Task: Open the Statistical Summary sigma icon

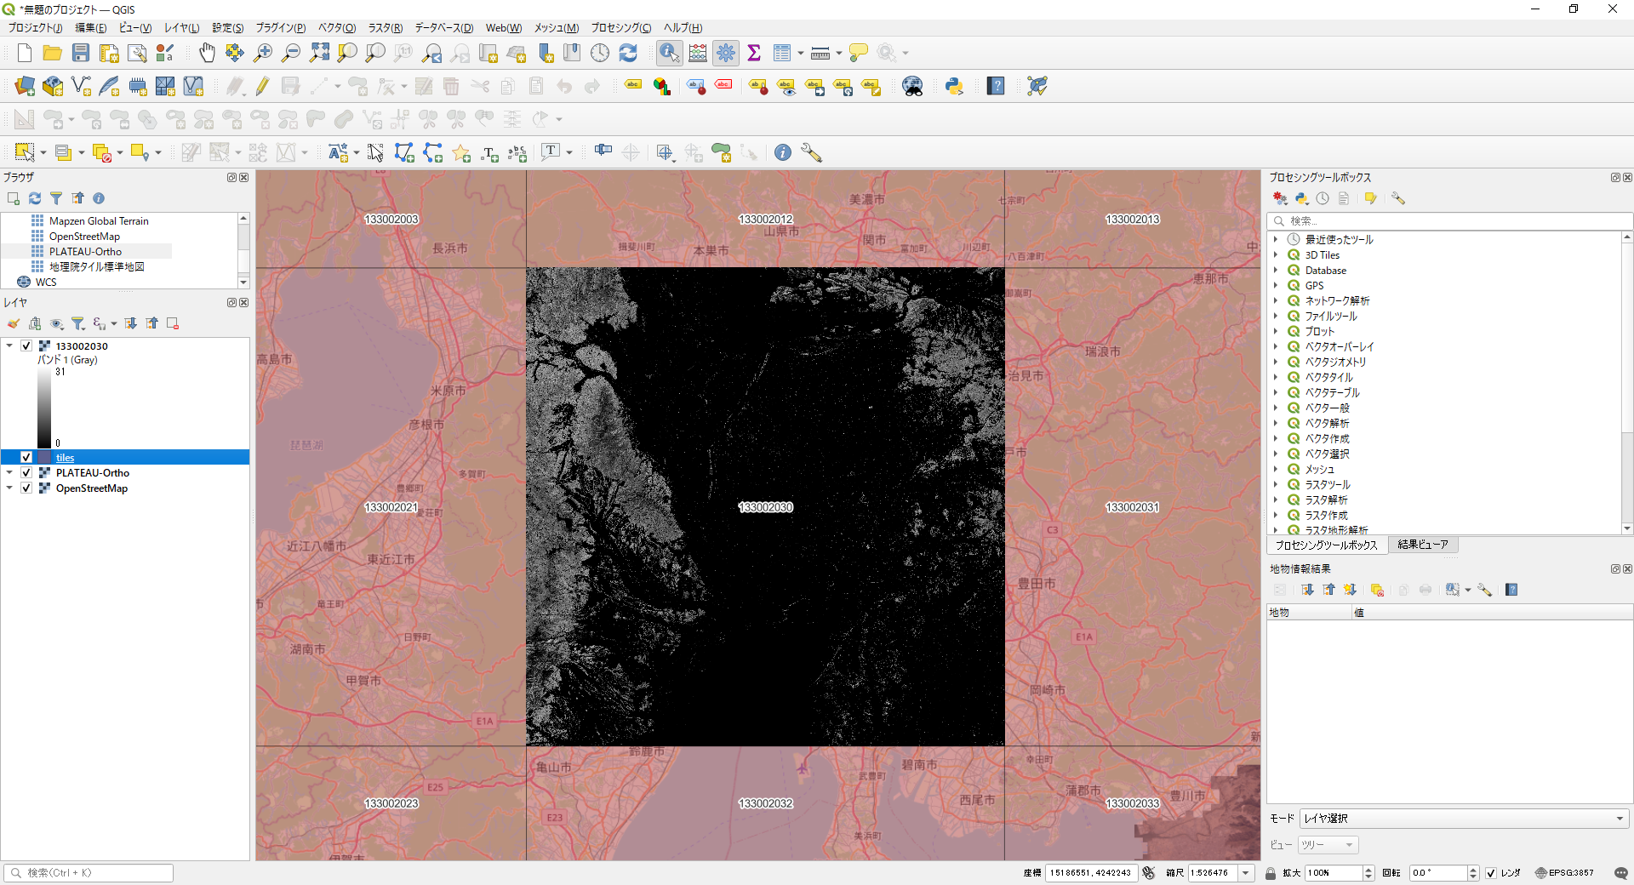Action: [754, 53]
